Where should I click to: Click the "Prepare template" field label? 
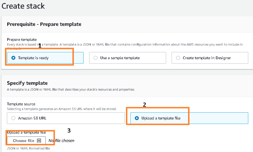[22, 39]
